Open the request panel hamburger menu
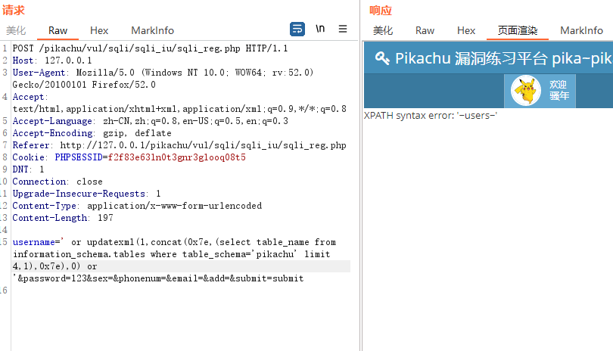The image size is (613, 351). pos(343,29)
